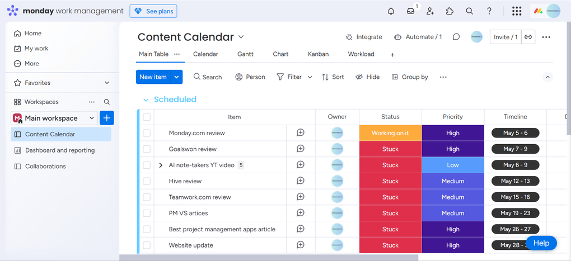Check the AI note-takers YT video checkbox
The height and width of the screenshot is (261, 571).
click(147, 165)
